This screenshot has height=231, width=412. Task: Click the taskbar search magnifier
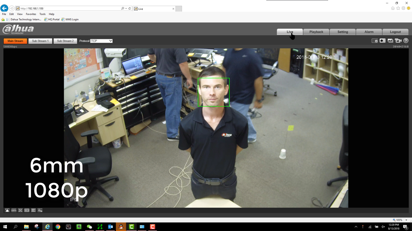[15, 227]
